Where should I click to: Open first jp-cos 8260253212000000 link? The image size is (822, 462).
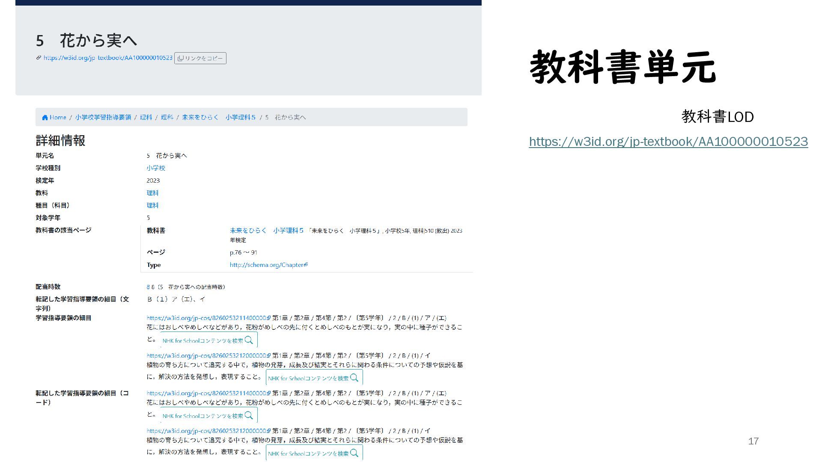[x=206, y=355]
